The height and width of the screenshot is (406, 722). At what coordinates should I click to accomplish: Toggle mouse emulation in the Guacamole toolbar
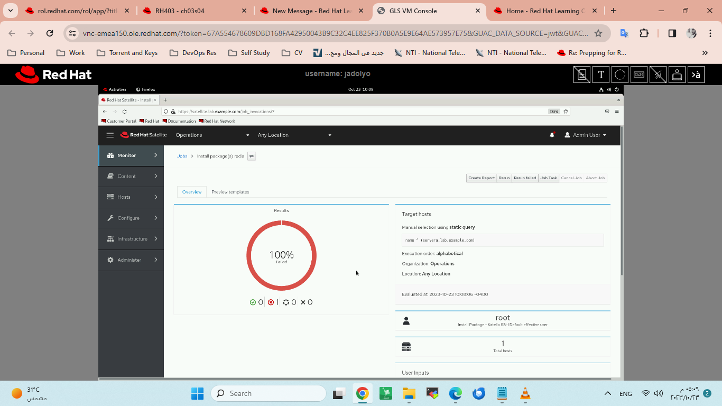pyautogui.click(x=658, y=74)
